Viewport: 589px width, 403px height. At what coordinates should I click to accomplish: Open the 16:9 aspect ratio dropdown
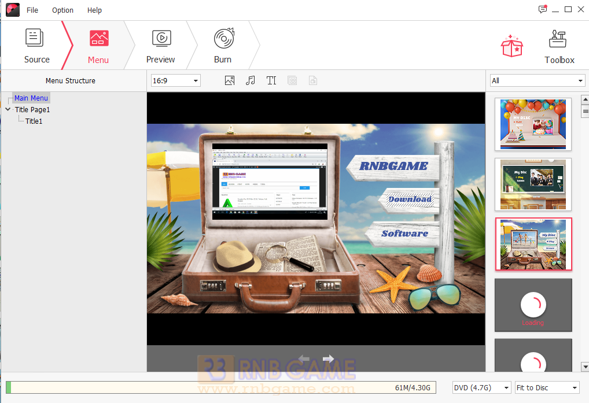click(176, 81)
